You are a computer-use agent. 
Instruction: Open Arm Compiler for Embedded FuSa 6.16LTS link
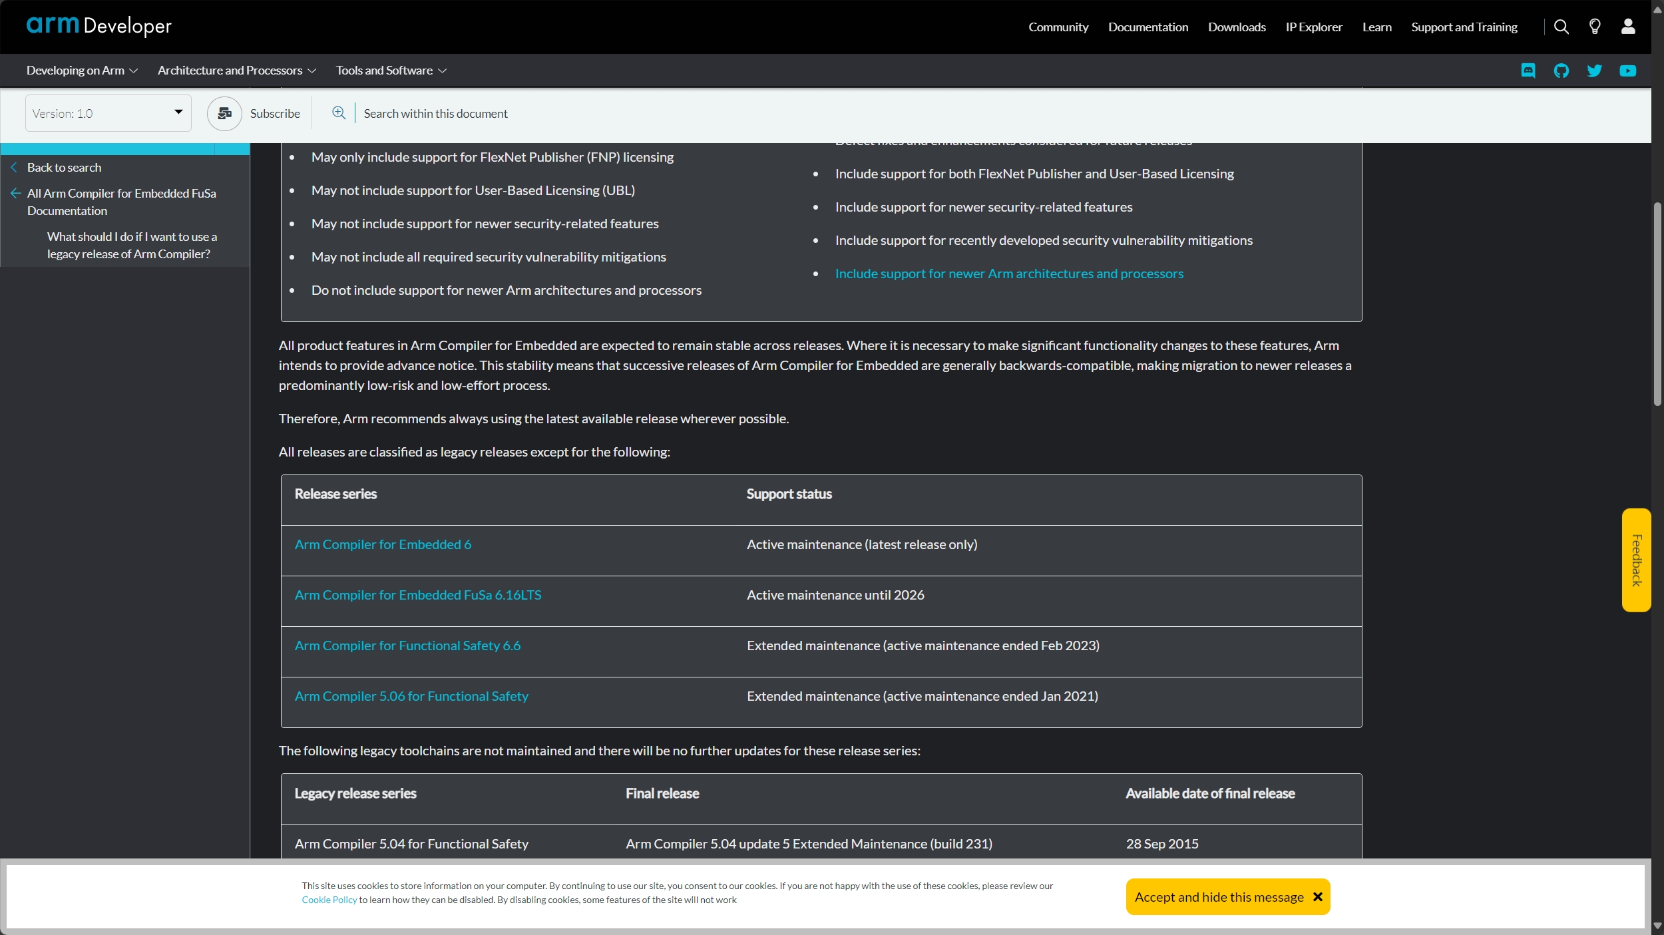tap(417, 595)
